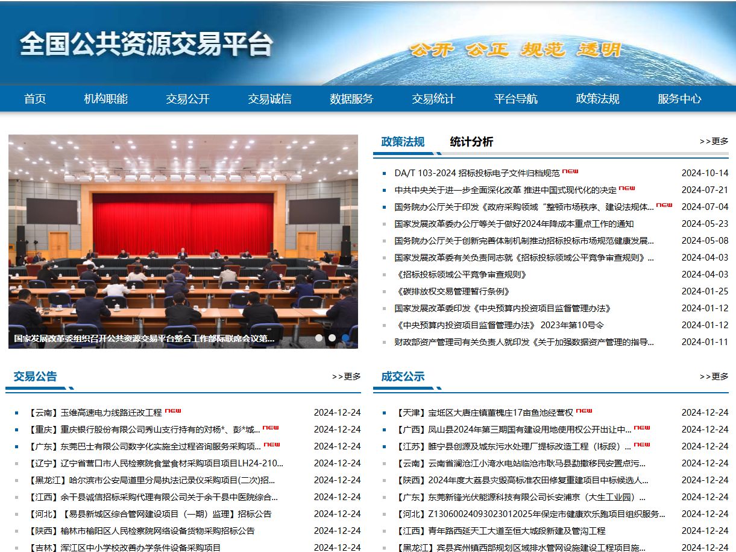Open 《碳排放权交易管理暂行条例》 link
Image resolution: width=736 pixels, height=552 pixels.
453,291
